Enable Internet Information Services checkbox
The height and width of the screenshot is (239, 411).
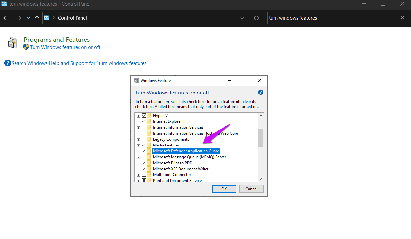pos(144,127)
